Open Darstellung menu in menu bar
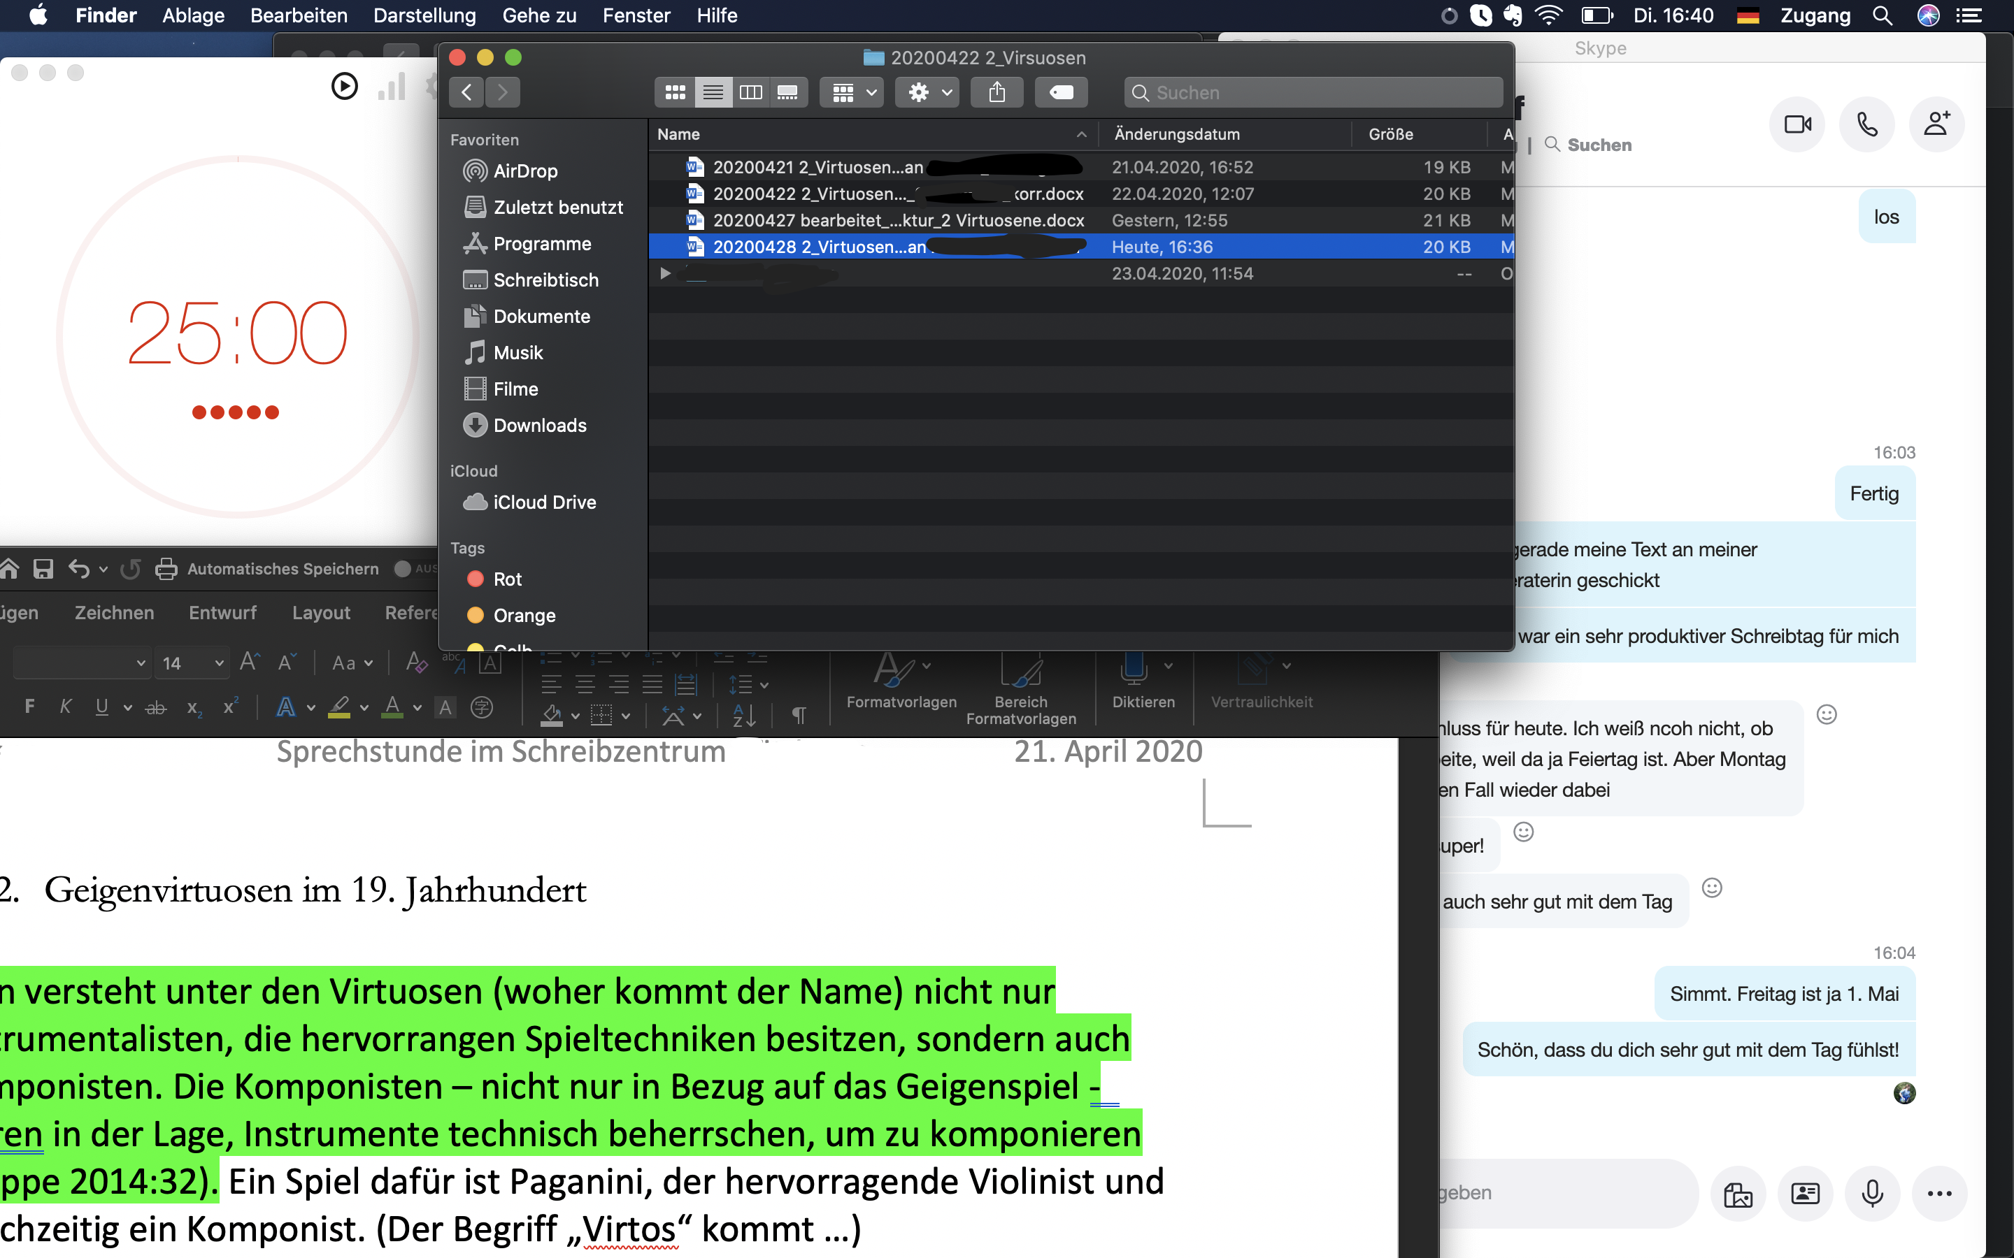The image size is (2014, 1258). pos(424,15)
